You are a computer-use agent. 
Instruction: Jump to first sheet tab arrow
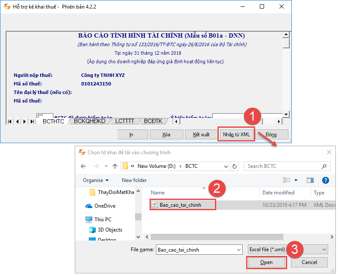click(x=10, y=121)
